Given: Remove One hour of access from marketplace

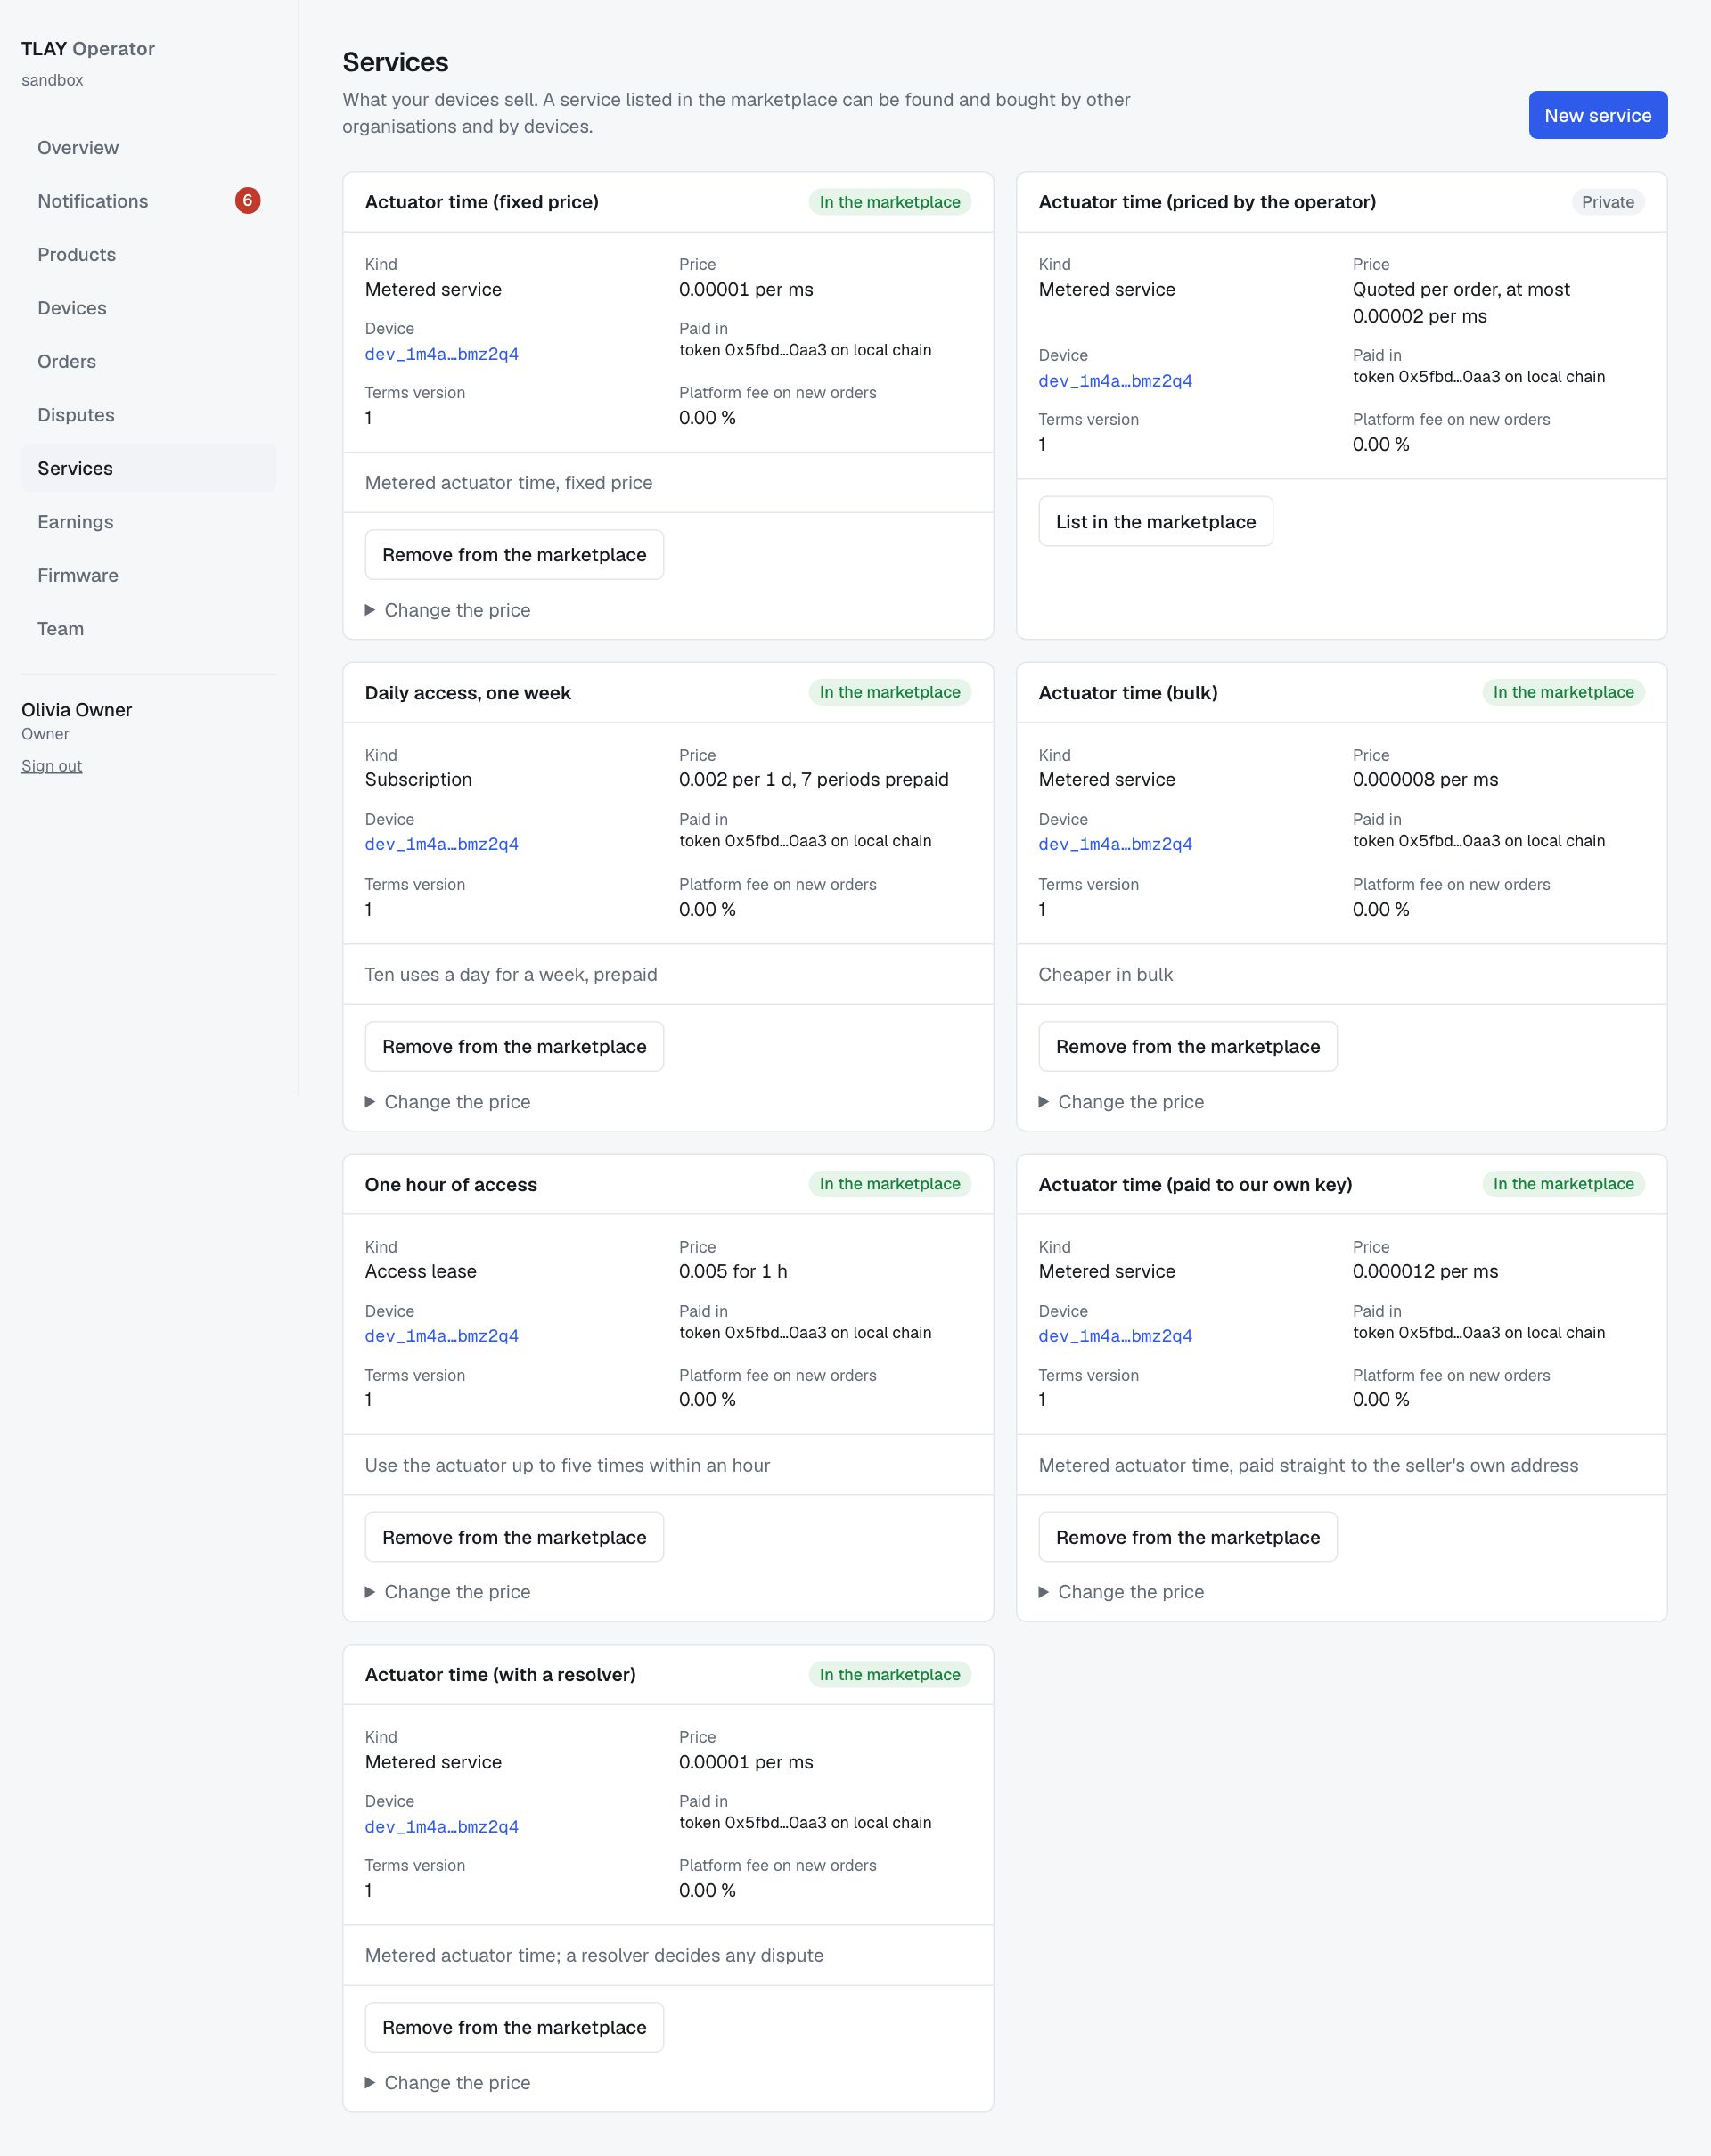Looking at the screenshot, I should point(514,1537).
